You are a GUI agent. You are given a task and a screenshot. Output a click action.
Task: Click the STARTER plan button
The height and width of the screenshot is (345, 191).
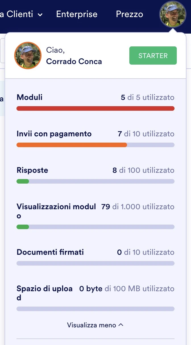(x=153, y=56)
